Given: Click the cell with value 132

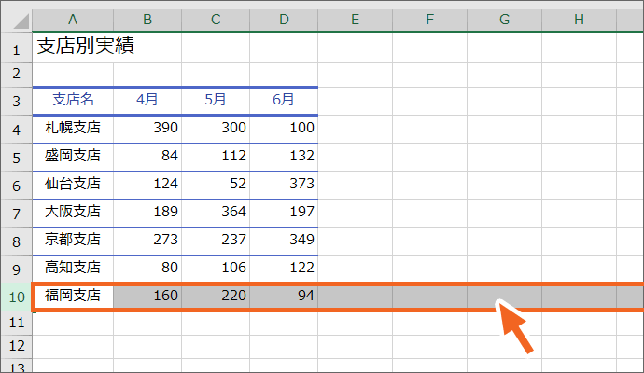Looking at the screenshot, I should tap(284, 158).
